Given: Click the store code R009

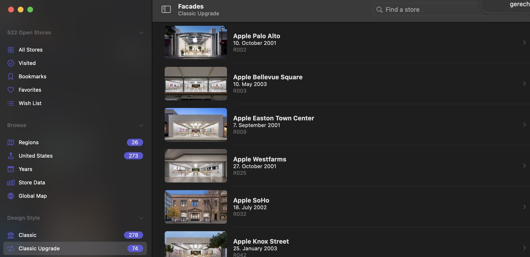Looking at the screenshot, I should coord(240,132).
